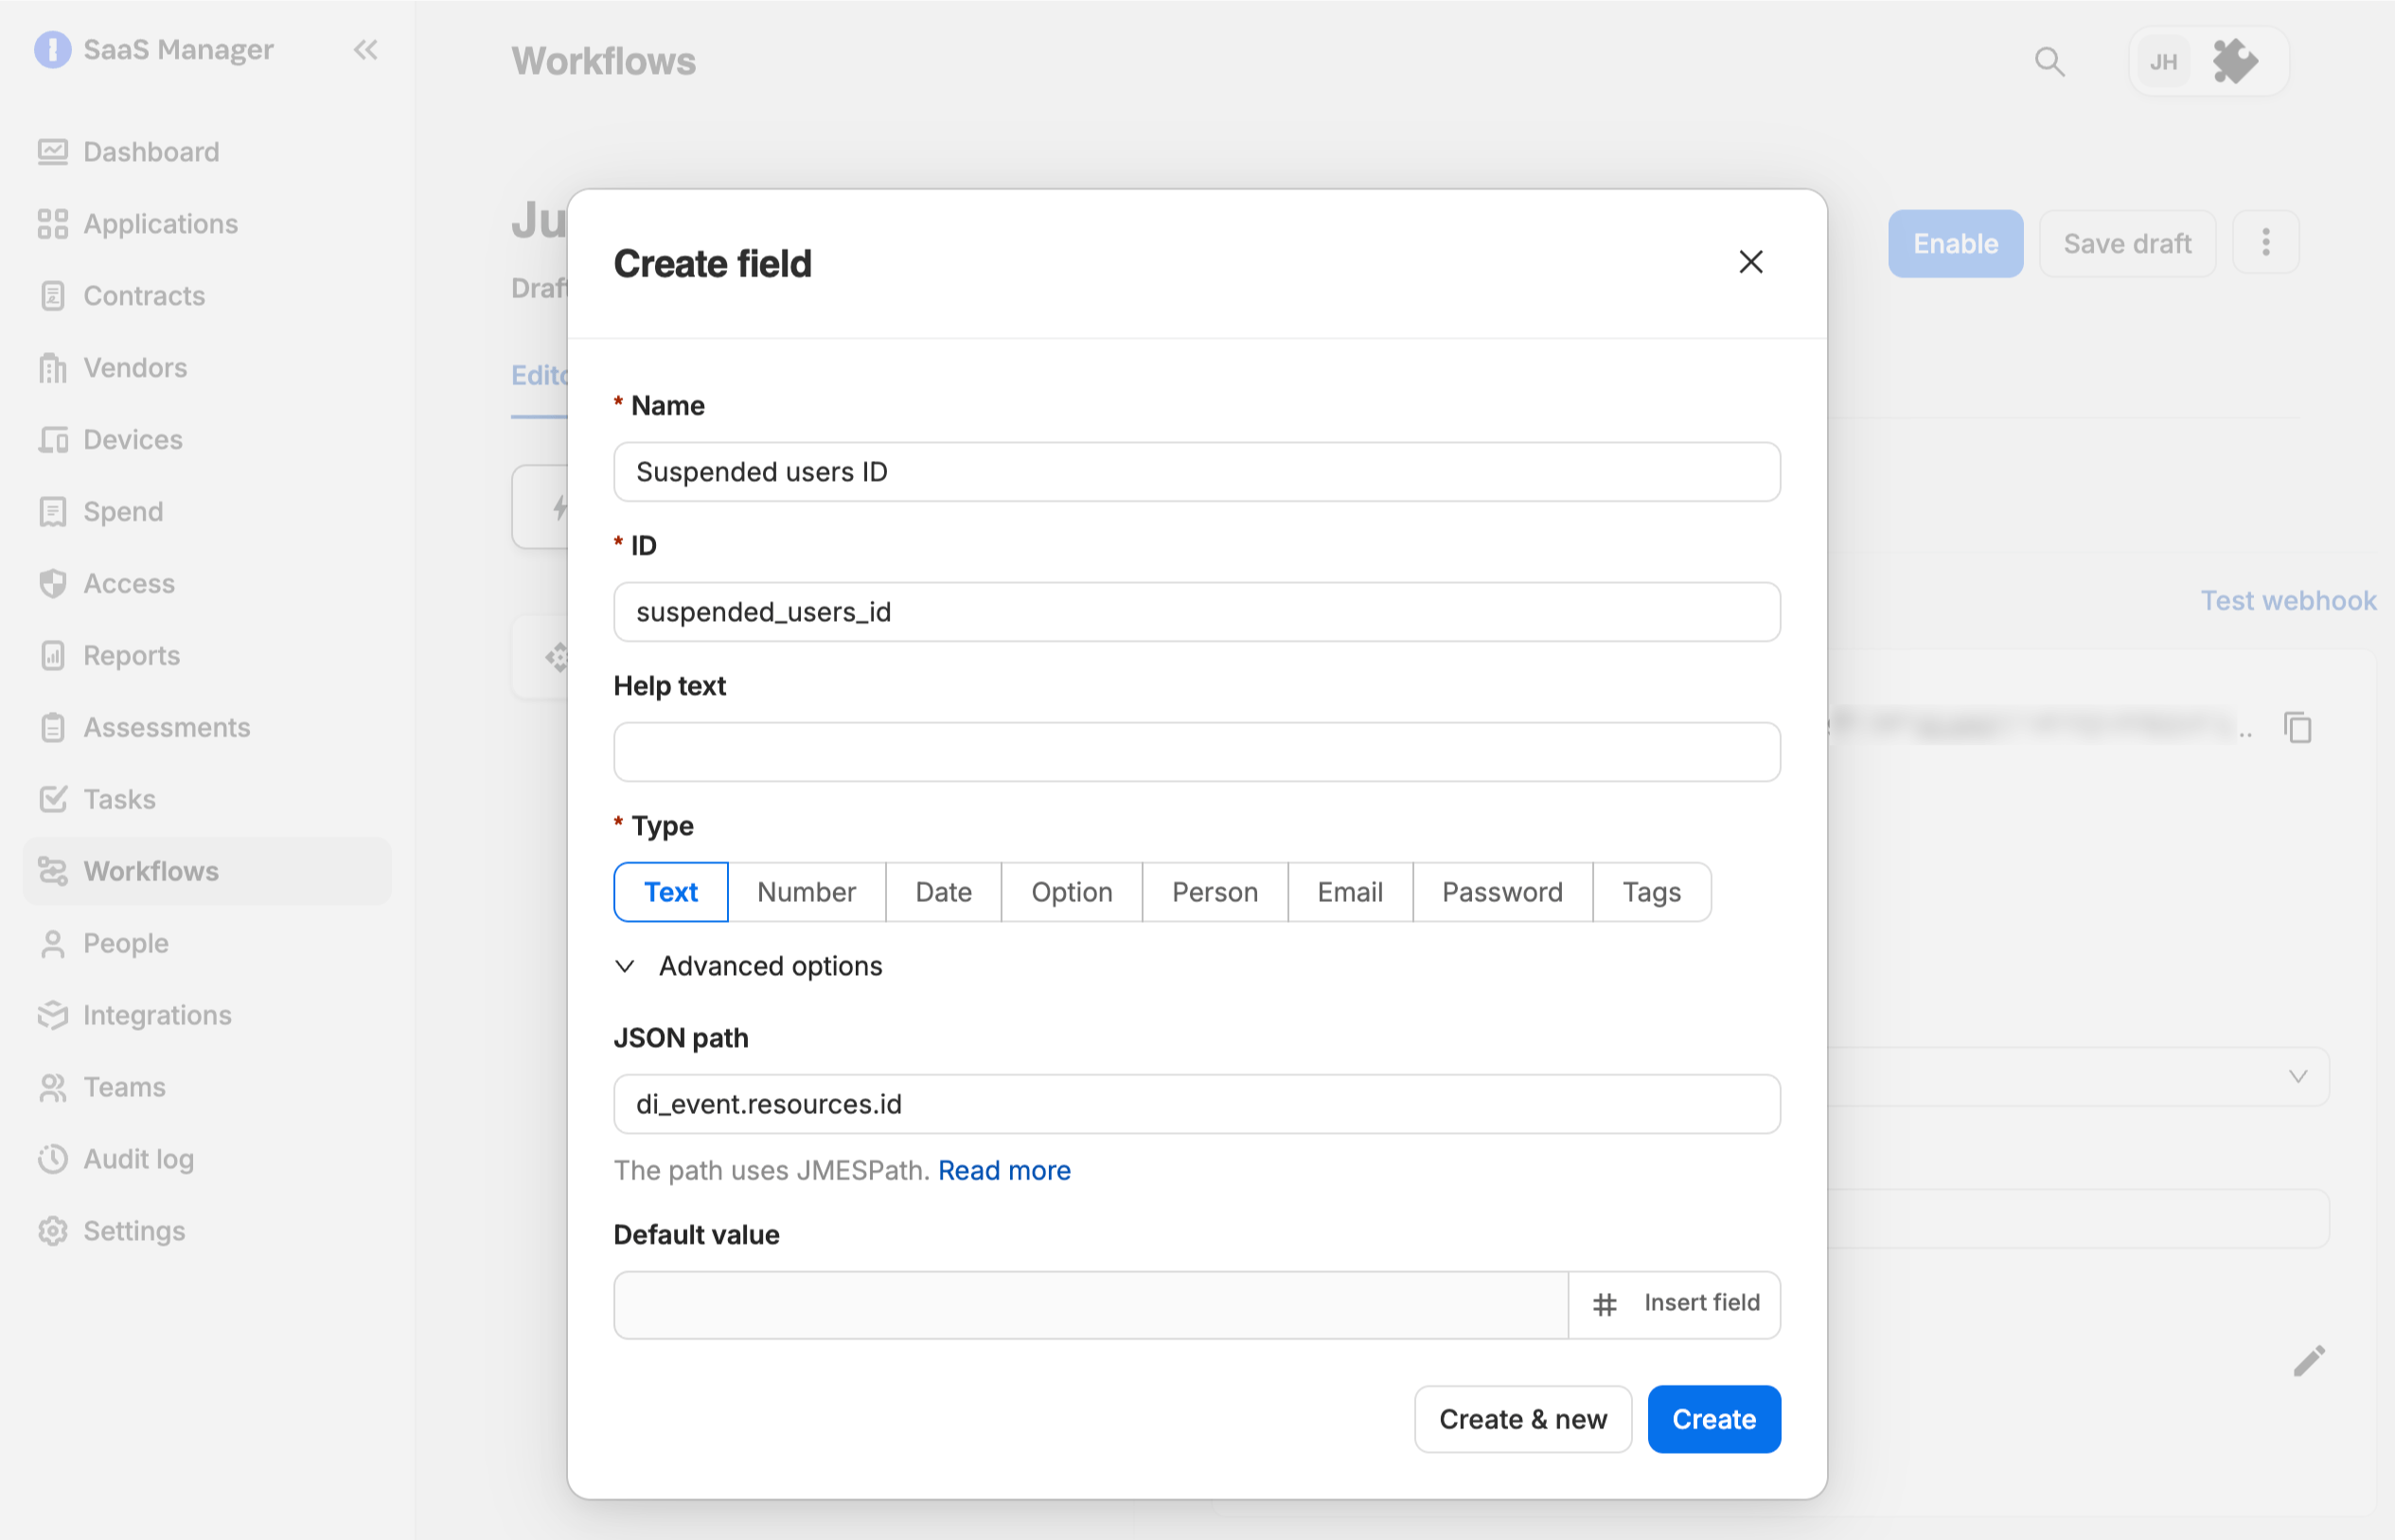Copy webhook URL with copy icon
The width and height of the screenshot is (2395, 1540).
click(x=2298, y=727)
